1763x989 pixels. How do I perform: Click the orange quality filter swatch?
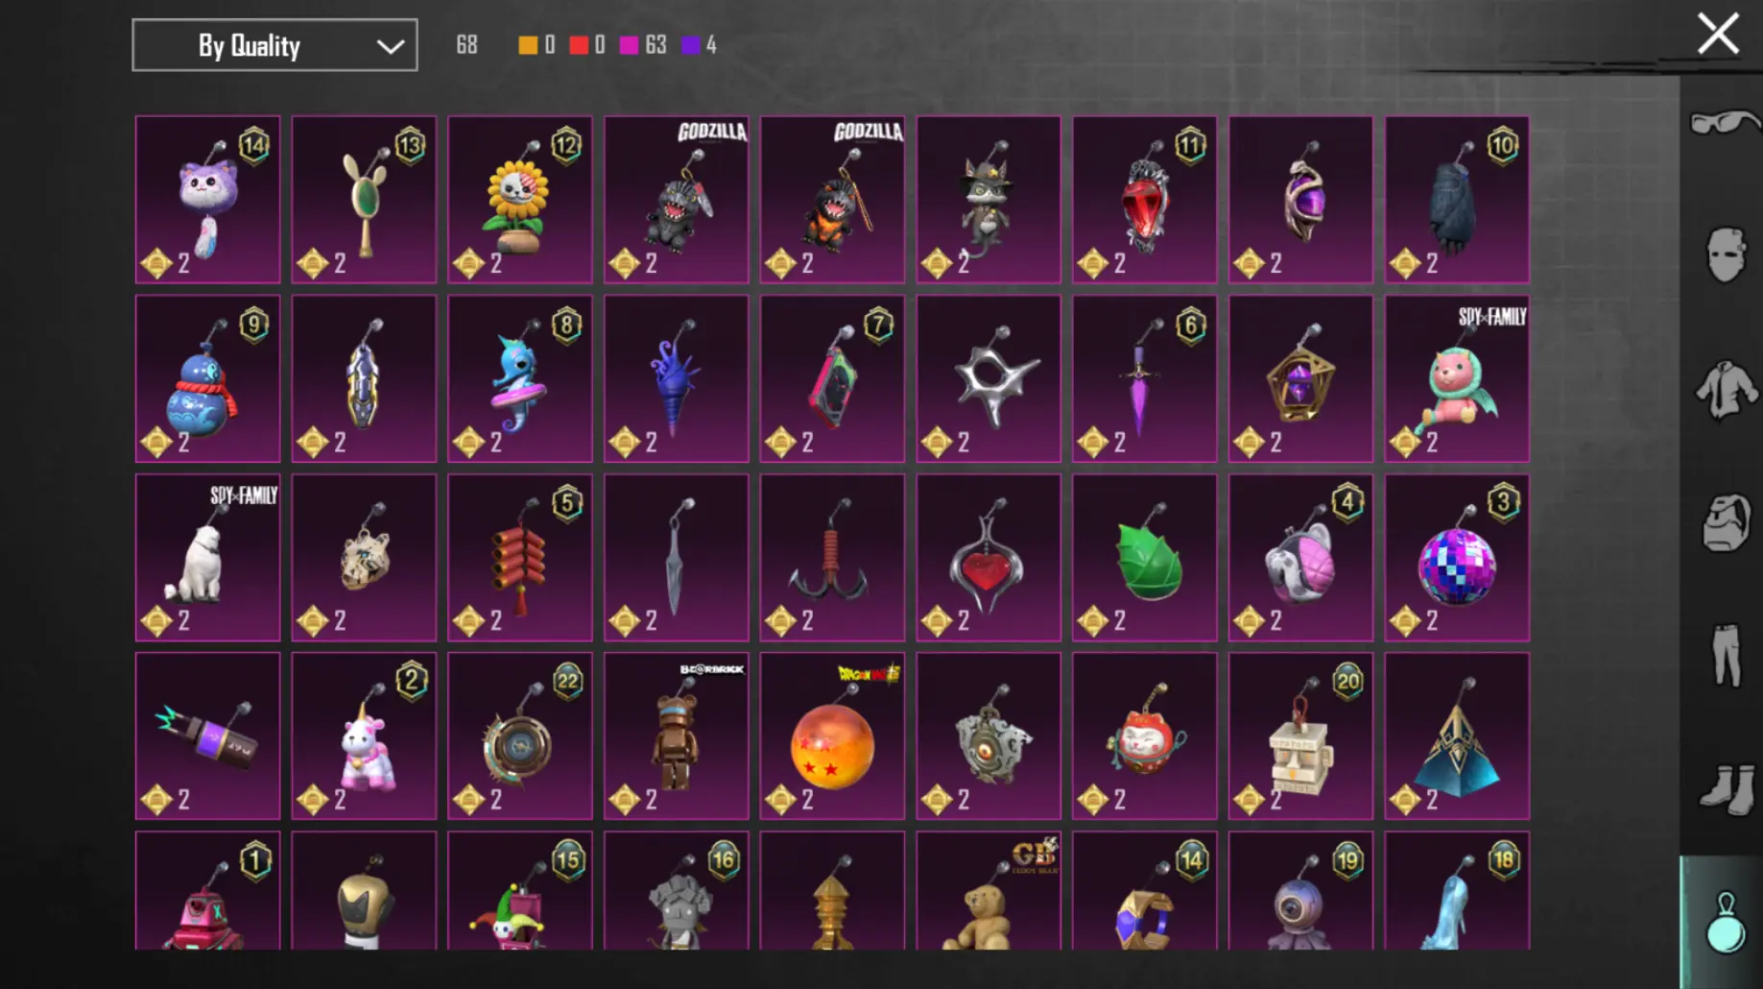528,45
